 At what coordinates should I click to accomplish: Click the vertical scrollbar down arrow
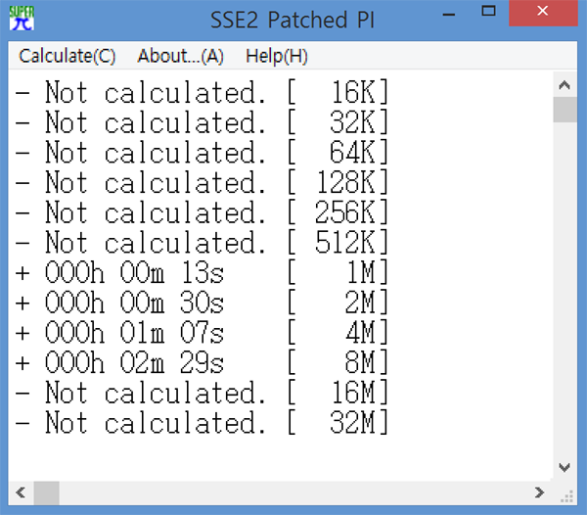[564, 467]
